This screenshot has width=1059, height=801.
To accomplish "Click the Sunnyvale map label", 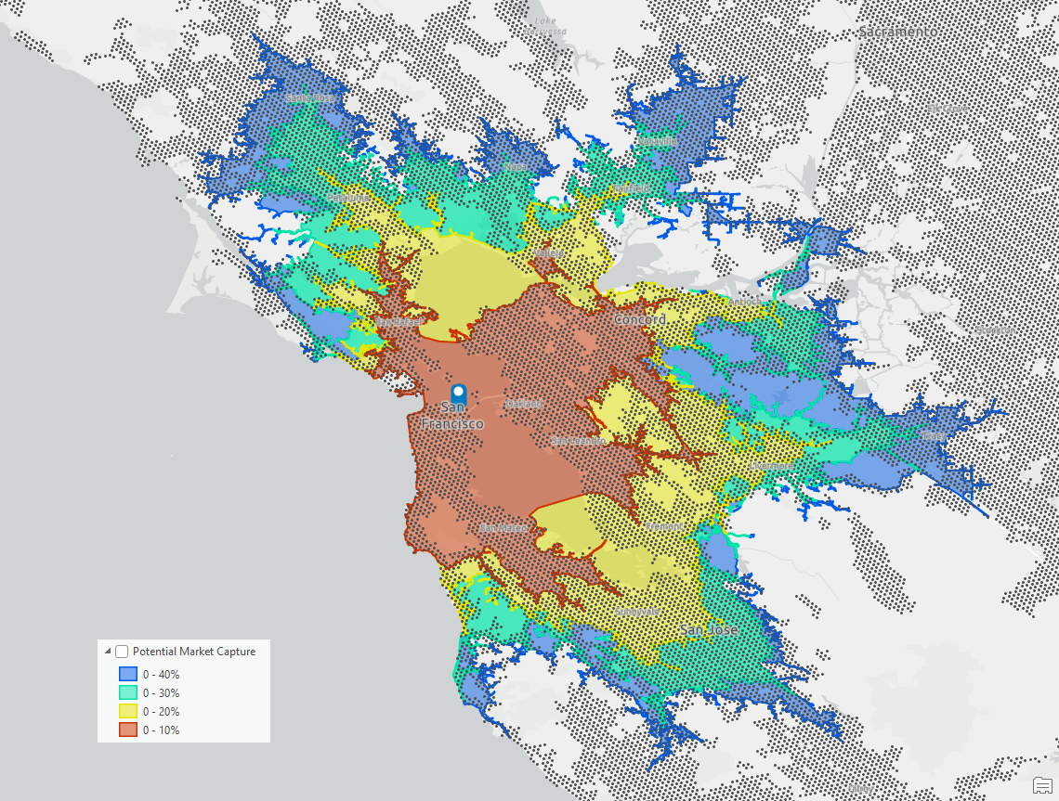I will pyautogui.click(x=637, y=612).
